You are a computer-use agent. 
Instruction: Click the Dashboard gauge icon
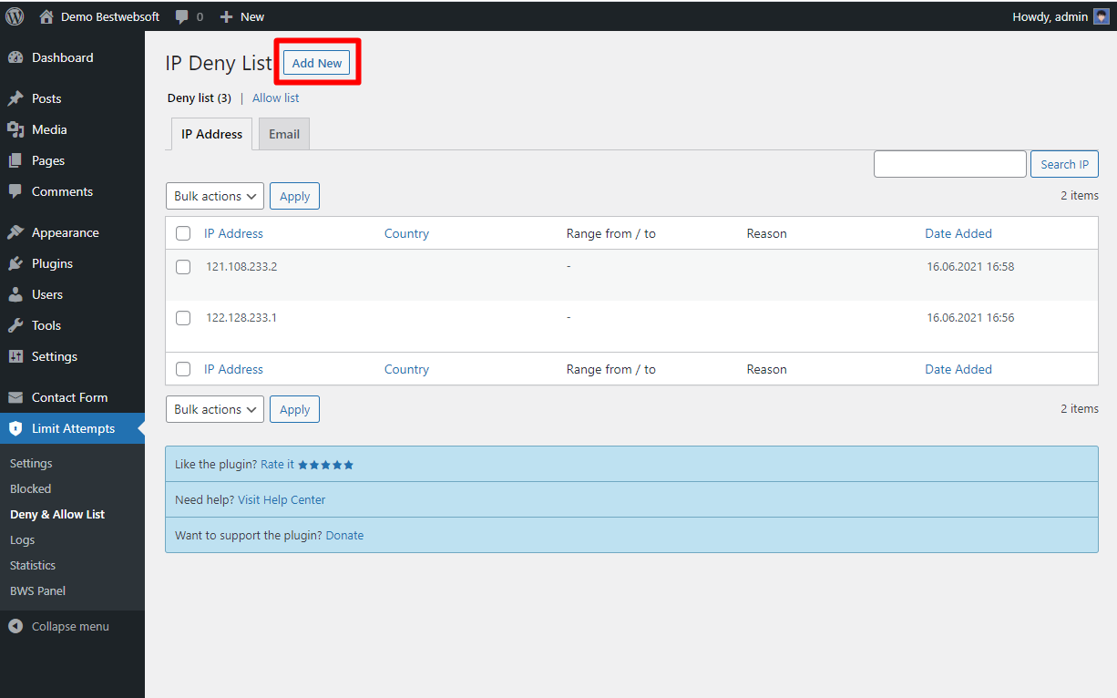pyautogui.click(x=15, y=57)
